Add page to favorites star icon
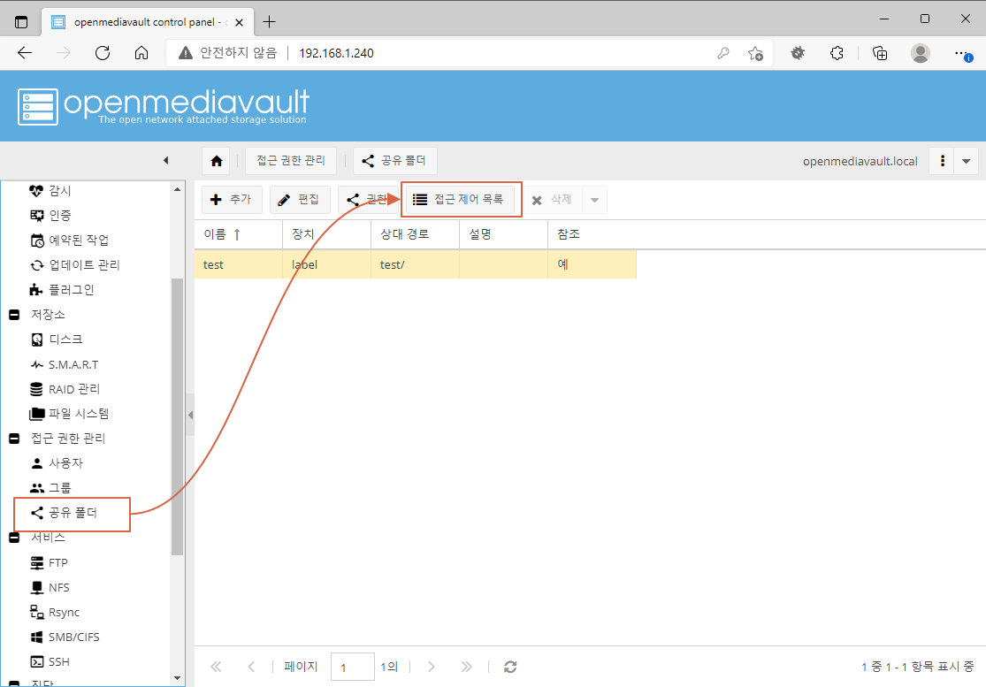This screenshot has height=687, width=986. coord(756,53)
